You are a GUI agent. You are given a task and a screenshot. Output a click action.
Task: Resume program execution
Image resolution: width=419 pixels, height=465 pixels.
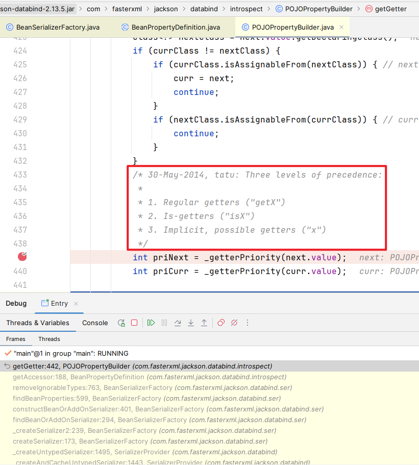151,323
